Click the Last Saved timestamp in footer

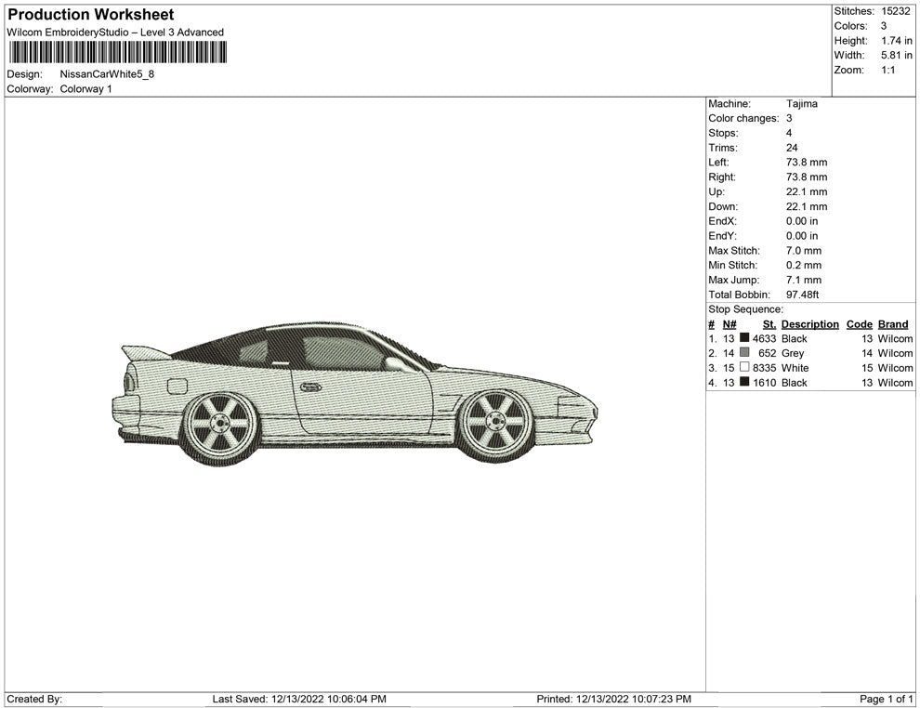(299, 699)
